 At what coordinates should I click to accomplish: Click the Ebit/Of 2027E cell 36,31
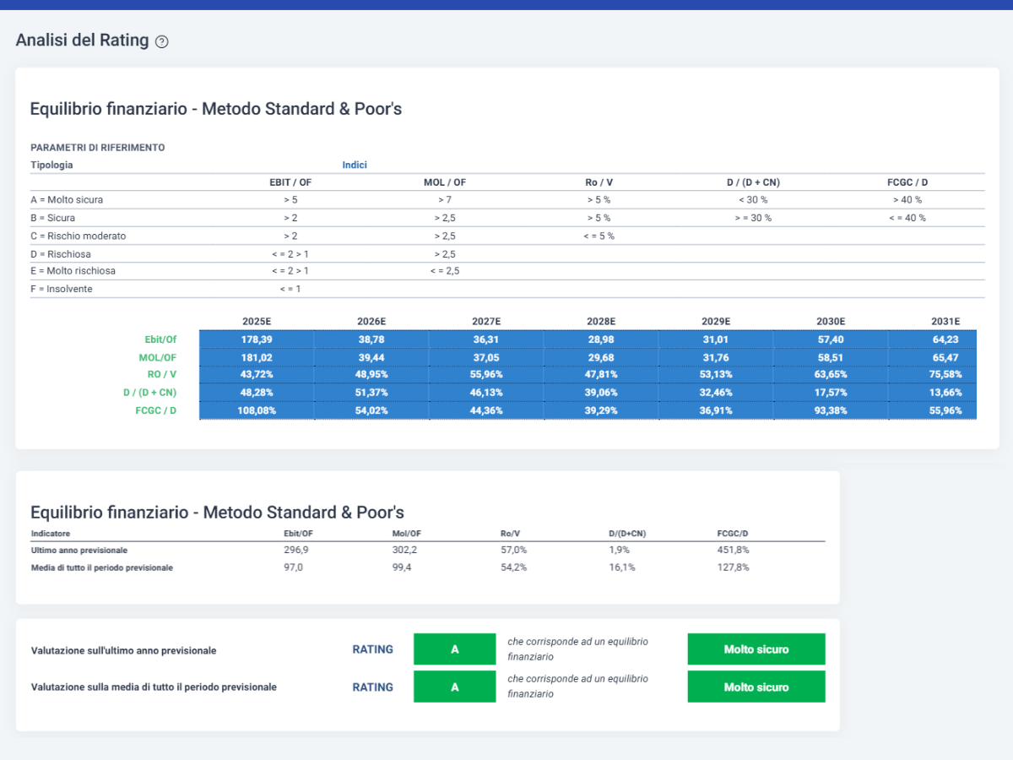[486, 339]
